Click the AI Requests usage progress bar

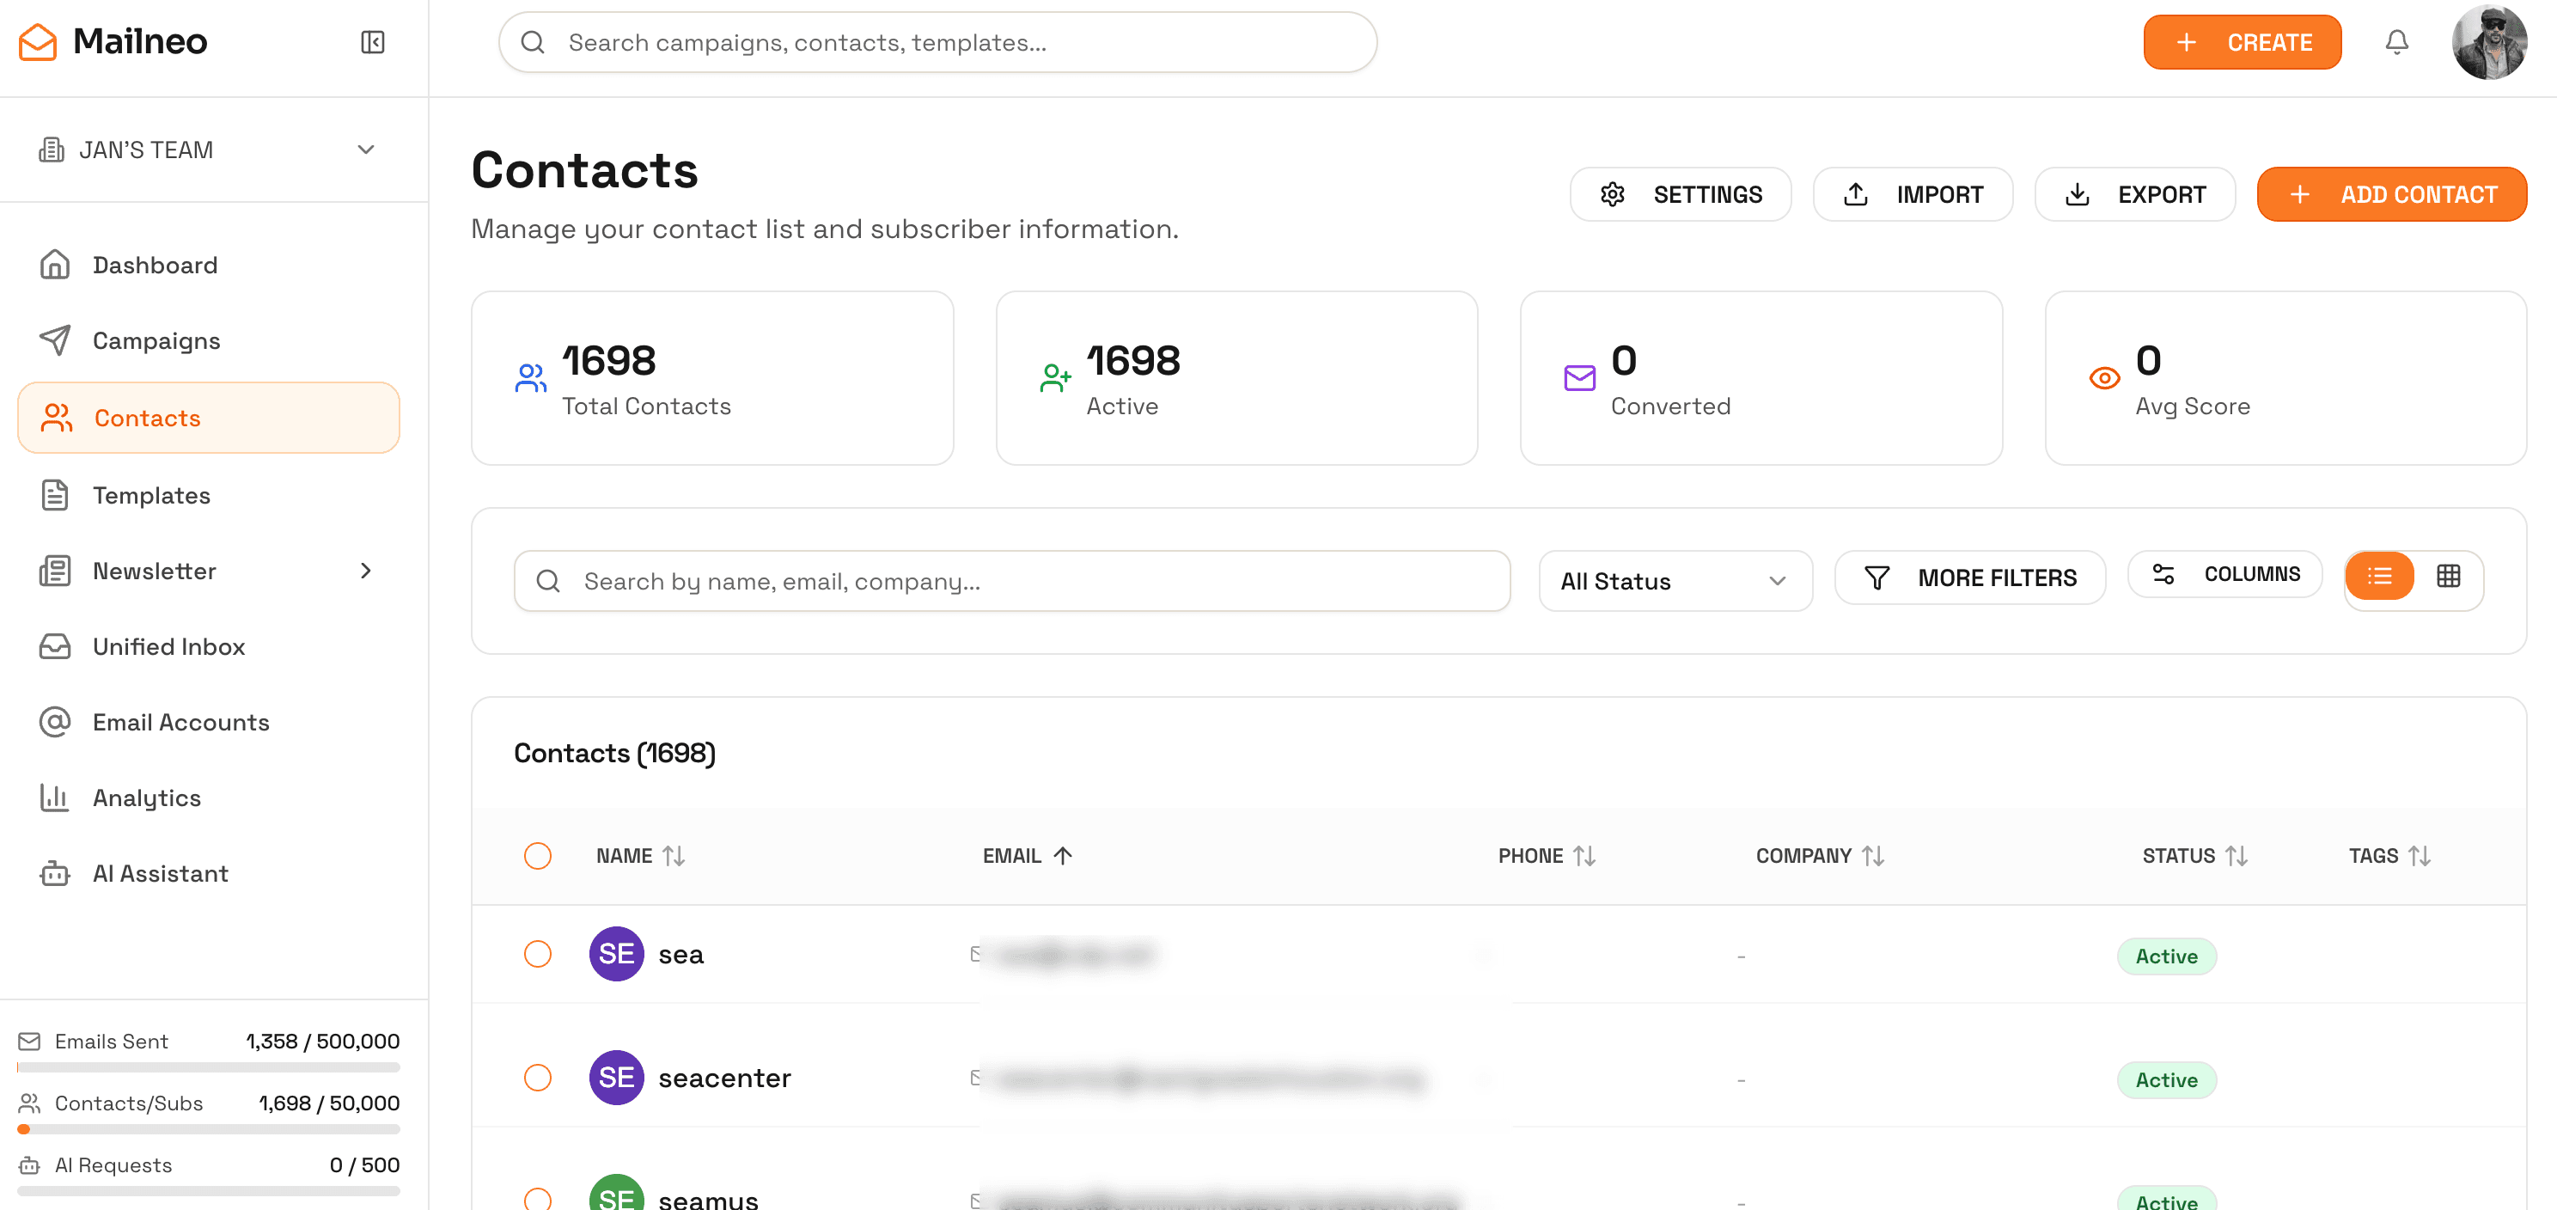click(x=209, y=1190)
